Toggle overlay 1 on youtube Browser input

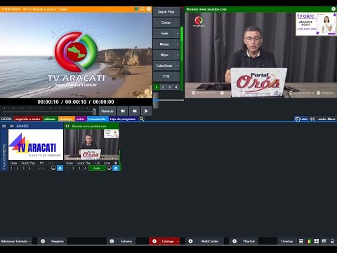coord(67,168)
